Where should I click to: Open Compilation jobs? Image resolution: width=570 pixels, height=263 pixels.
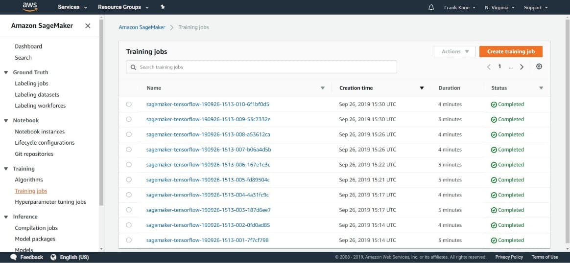point(36,228)
